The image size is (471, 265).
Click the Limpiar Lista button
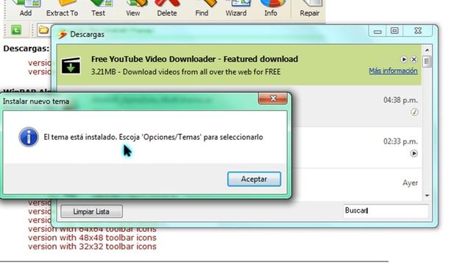91,211
